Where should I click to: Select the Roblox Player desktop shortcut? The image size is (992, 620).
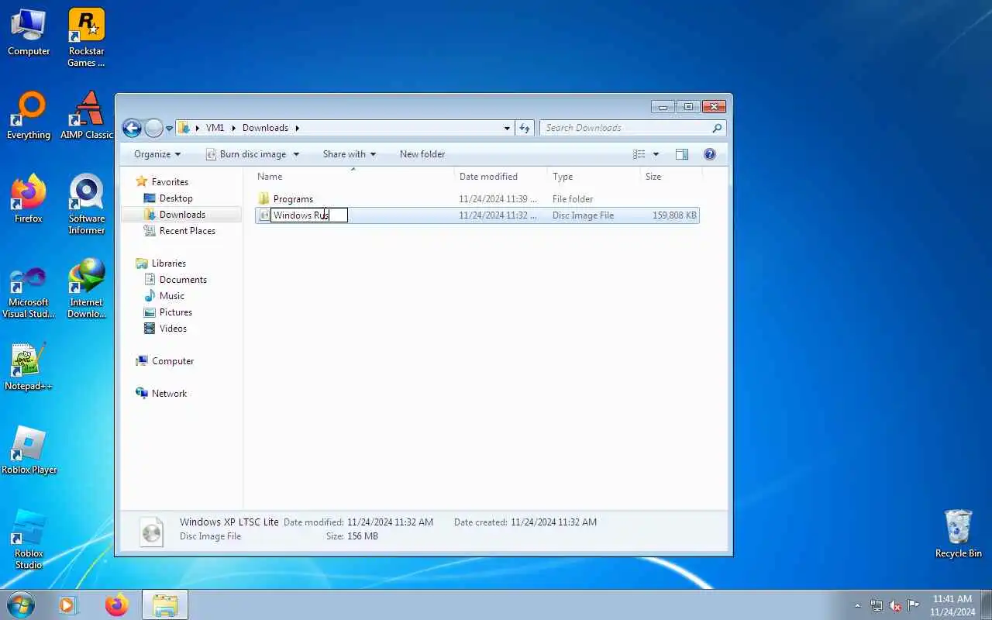[29, 451]
